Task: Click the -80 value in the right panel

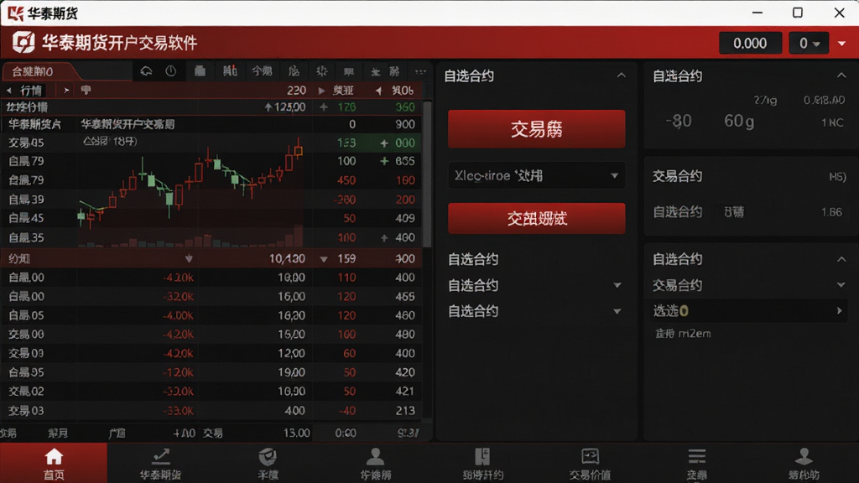Action: [x=678, y=121]
